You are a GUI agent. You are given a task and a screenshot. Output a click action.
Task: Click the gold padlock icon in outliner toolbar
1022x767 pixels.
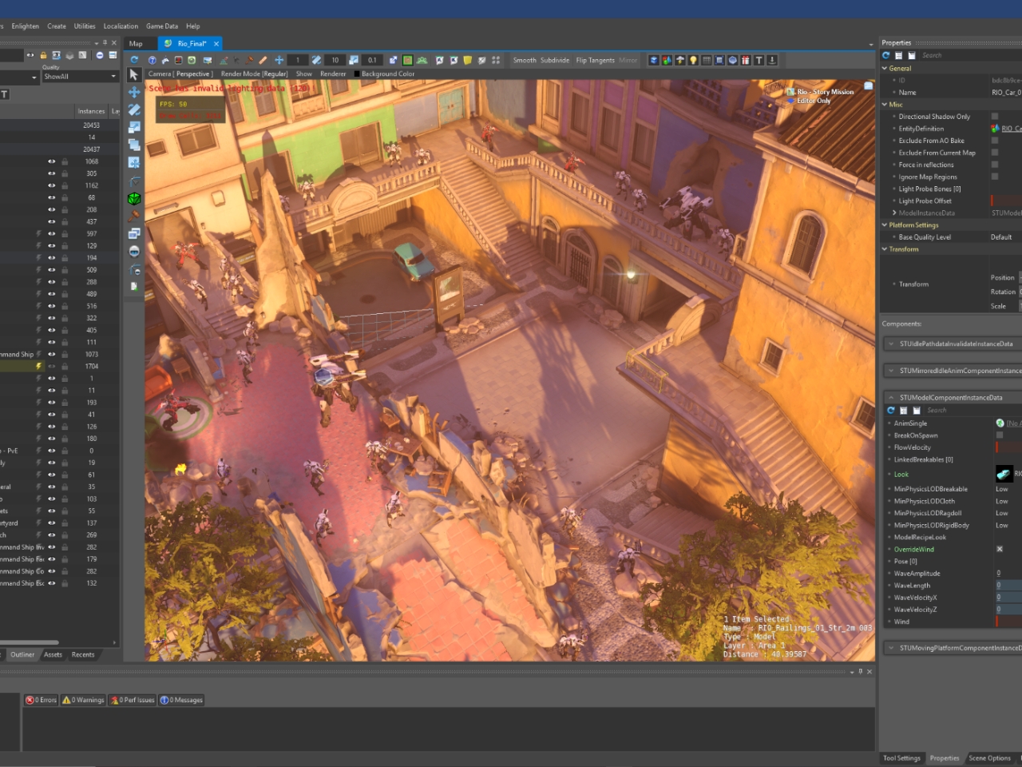43,55
